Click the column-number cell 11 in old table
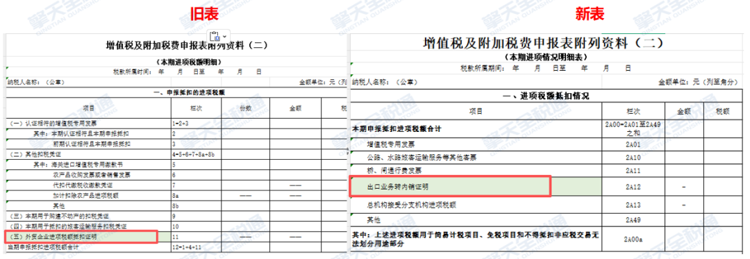Screen dimensions: 750x259 pos(196,237)
